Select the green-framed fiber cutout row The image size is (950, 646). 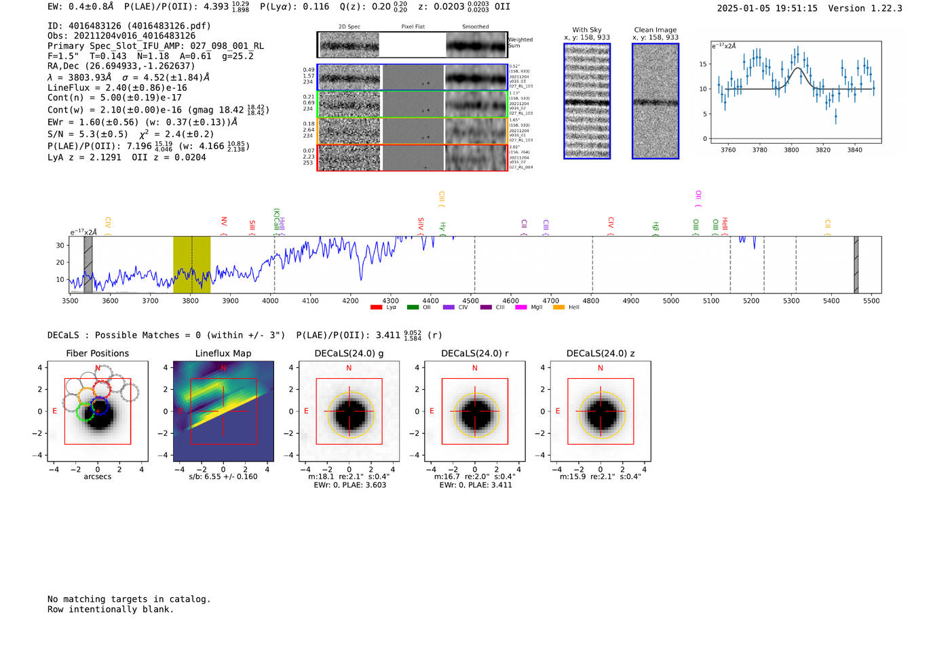tap(413, 104)
